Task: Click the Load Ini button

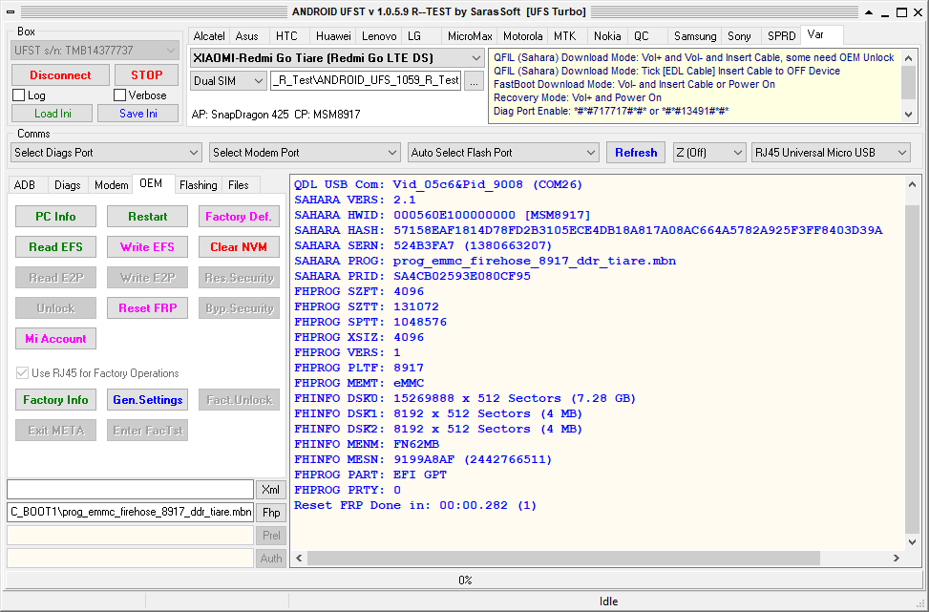Action: tap(53, 114)
